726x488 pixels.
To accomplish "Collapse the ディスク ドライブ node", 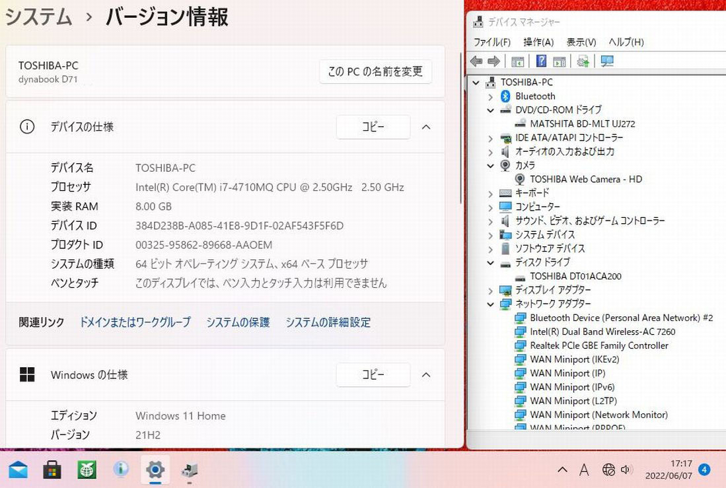I will [490, 263].
